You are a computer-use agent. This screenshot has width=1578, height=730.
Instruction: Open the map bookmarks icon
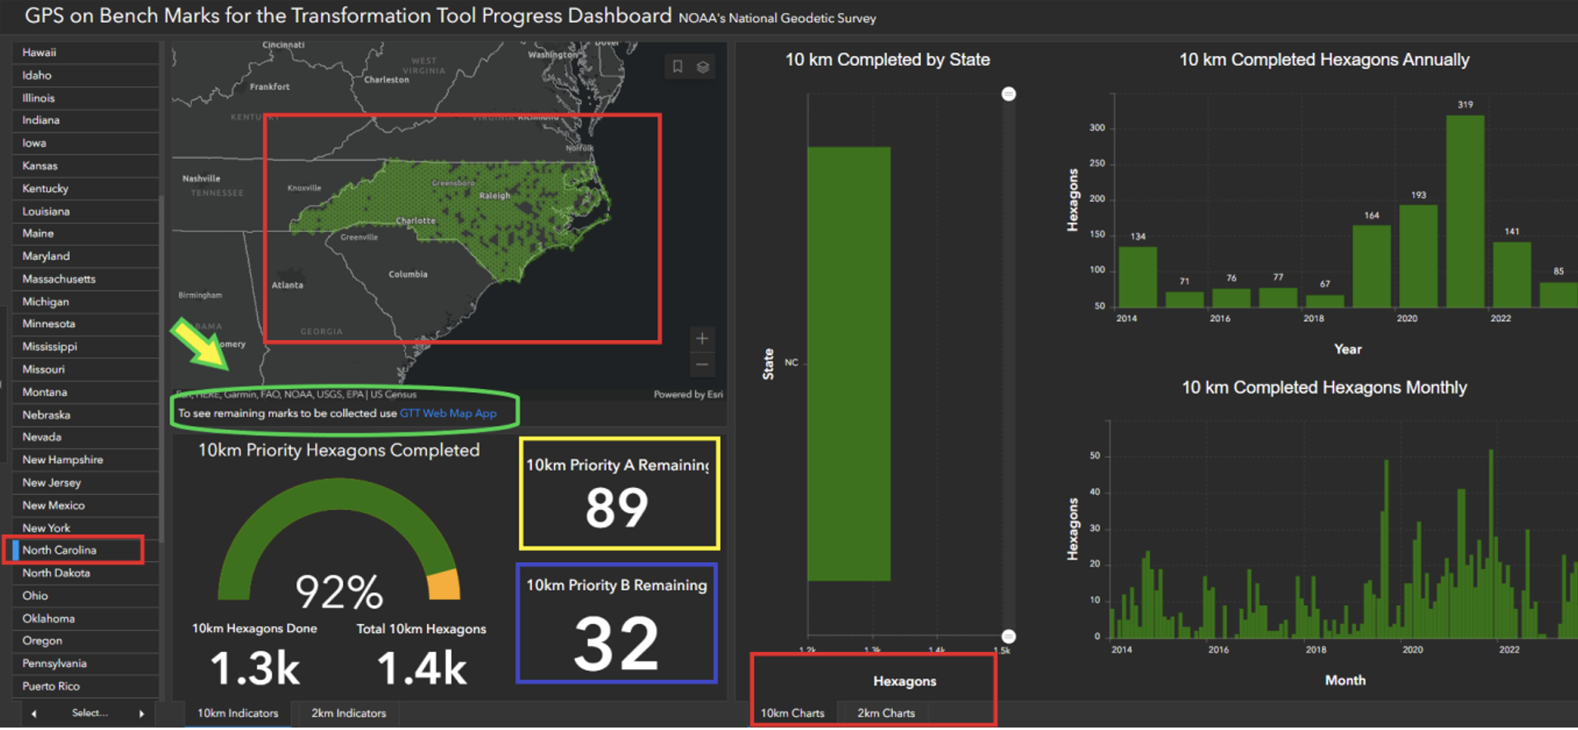click(x=677, y=67)
